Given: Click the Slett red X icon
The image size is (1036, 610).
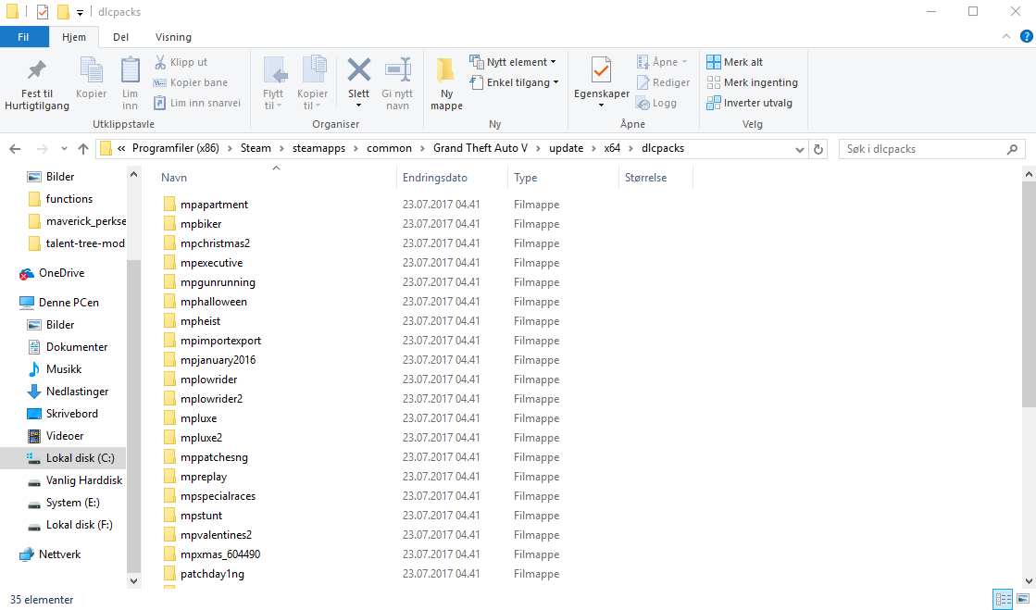Looking at the screenshot, I should click(x=359, y=70).
